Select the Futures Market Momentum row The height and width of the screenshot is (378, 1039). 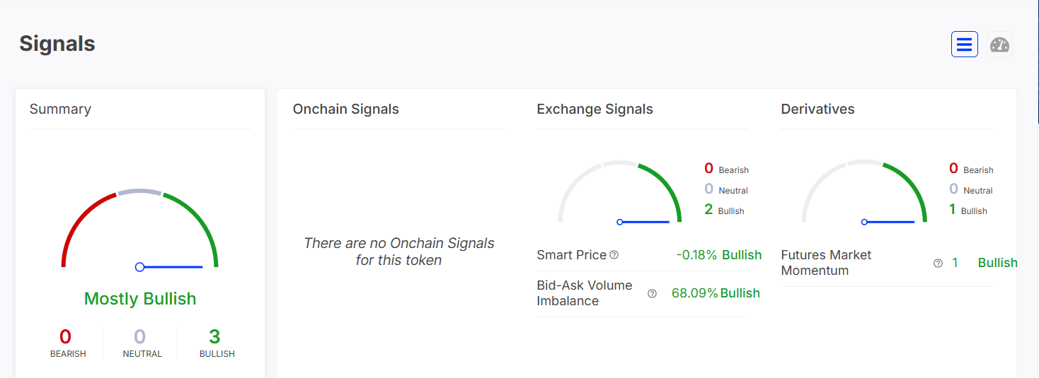click(x=887, y=263)
